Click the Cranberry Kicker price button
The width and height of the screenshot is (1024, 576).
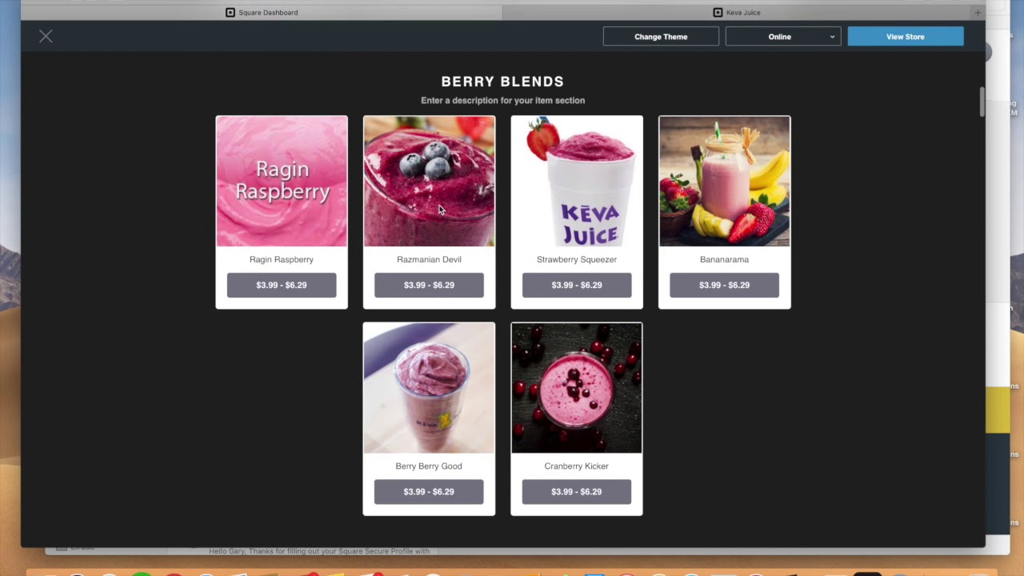[577, 491]
